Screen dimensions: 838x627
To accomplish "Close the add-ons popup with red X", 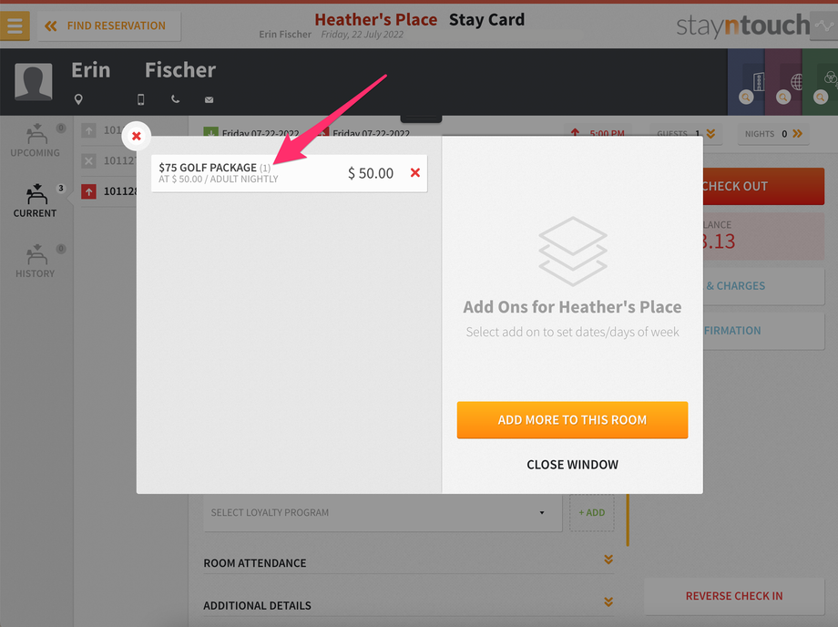I will click(137, 136).
